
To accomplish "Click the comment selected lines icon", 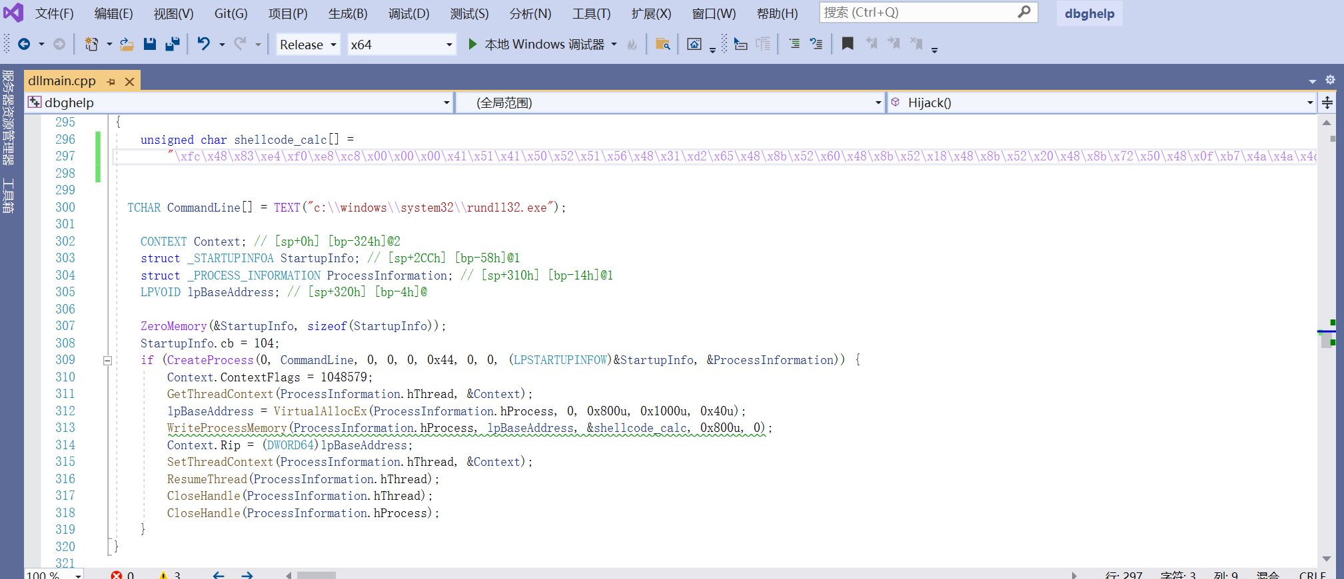I will (795, 44).
